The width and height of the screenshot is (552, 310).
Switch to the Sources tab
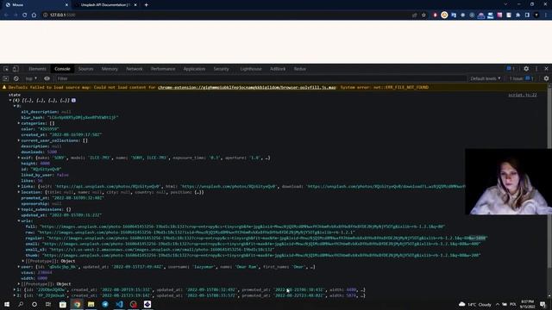point(86,69)
